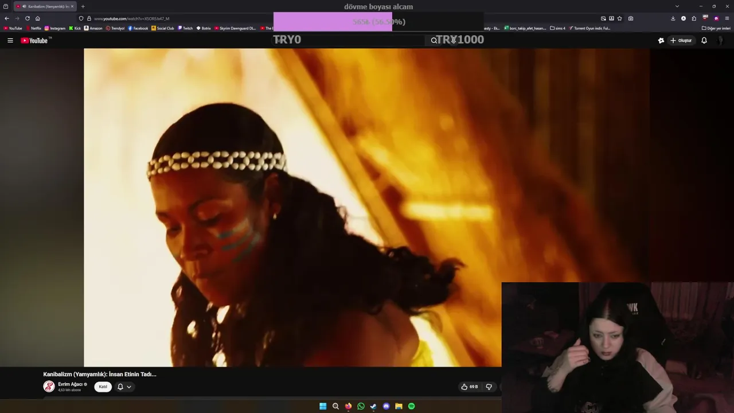The width and height of the screenshot is (734, 413).
Task: Open the tab overview icon at far left
Action: (x=6, y=6)
